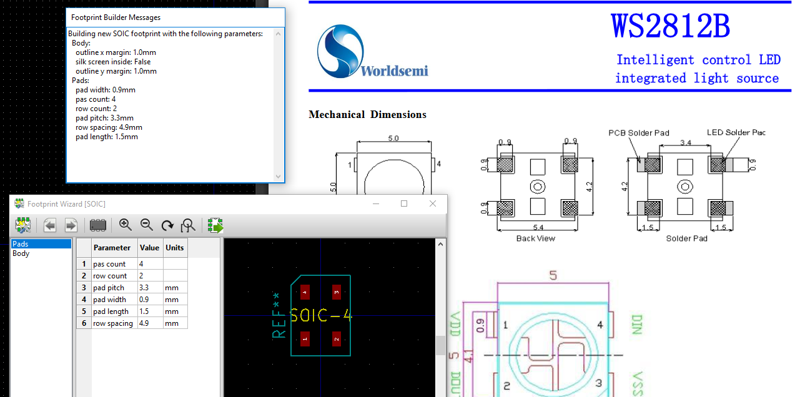Export footprint to editor icon
795x397 pixels.
click(x=215, y=225)
